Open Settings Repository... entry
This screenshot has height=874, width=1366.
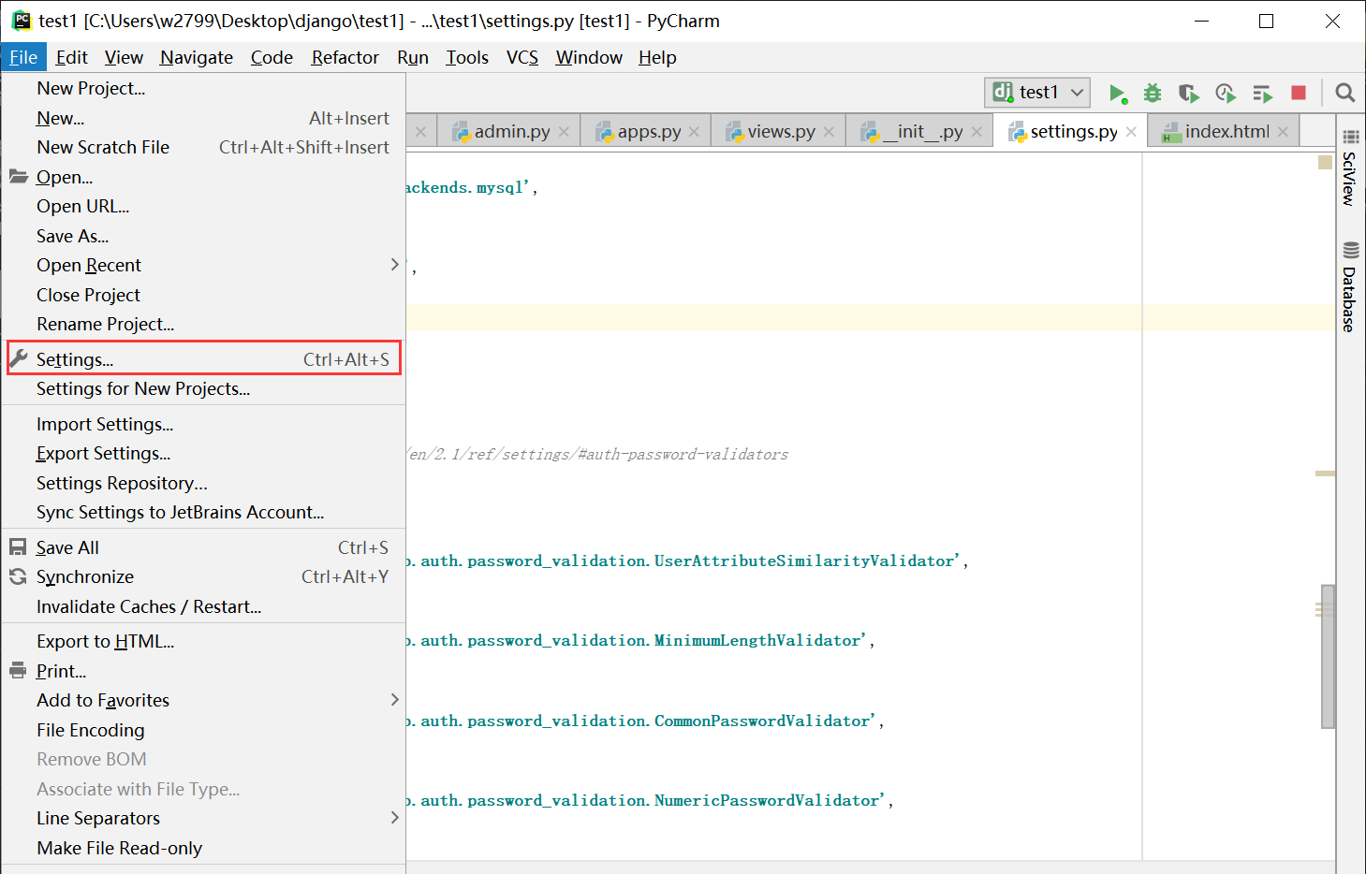click(203, 483)
